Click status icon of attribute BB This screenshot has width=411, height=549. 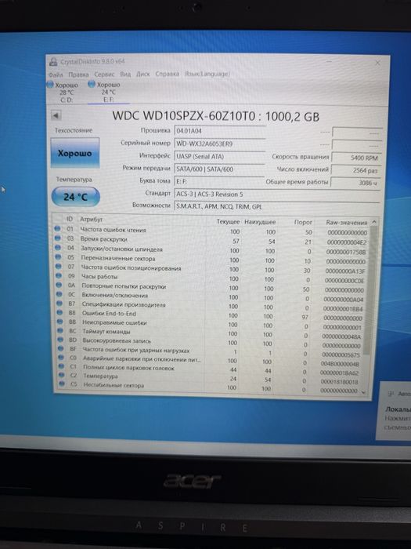[60, 322]
